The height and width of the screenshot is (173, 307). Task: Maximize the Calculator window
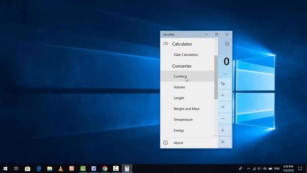tap(217, 34)
